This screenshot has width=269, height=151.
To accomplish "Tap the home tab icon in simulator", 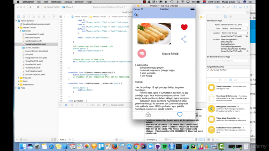I will point(148,115).
